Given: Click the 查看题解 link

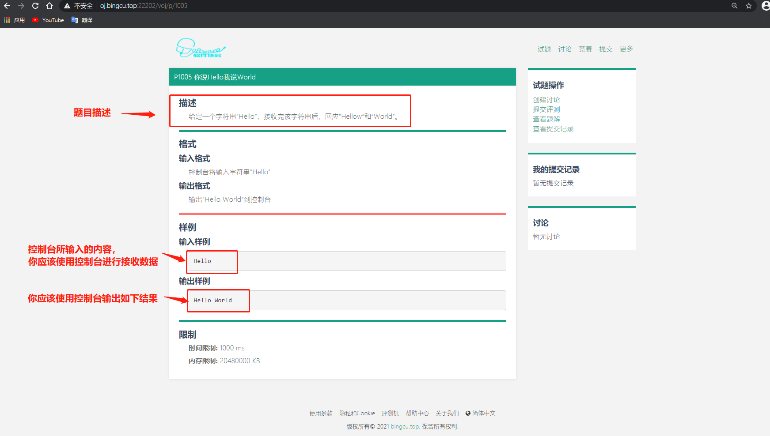Looking at the screenshot, I should 546,119.
